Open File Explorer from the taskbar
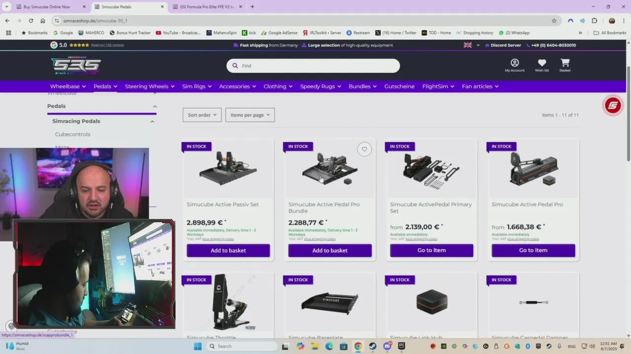The image size is (631, 354). click(x=315, y=346)
